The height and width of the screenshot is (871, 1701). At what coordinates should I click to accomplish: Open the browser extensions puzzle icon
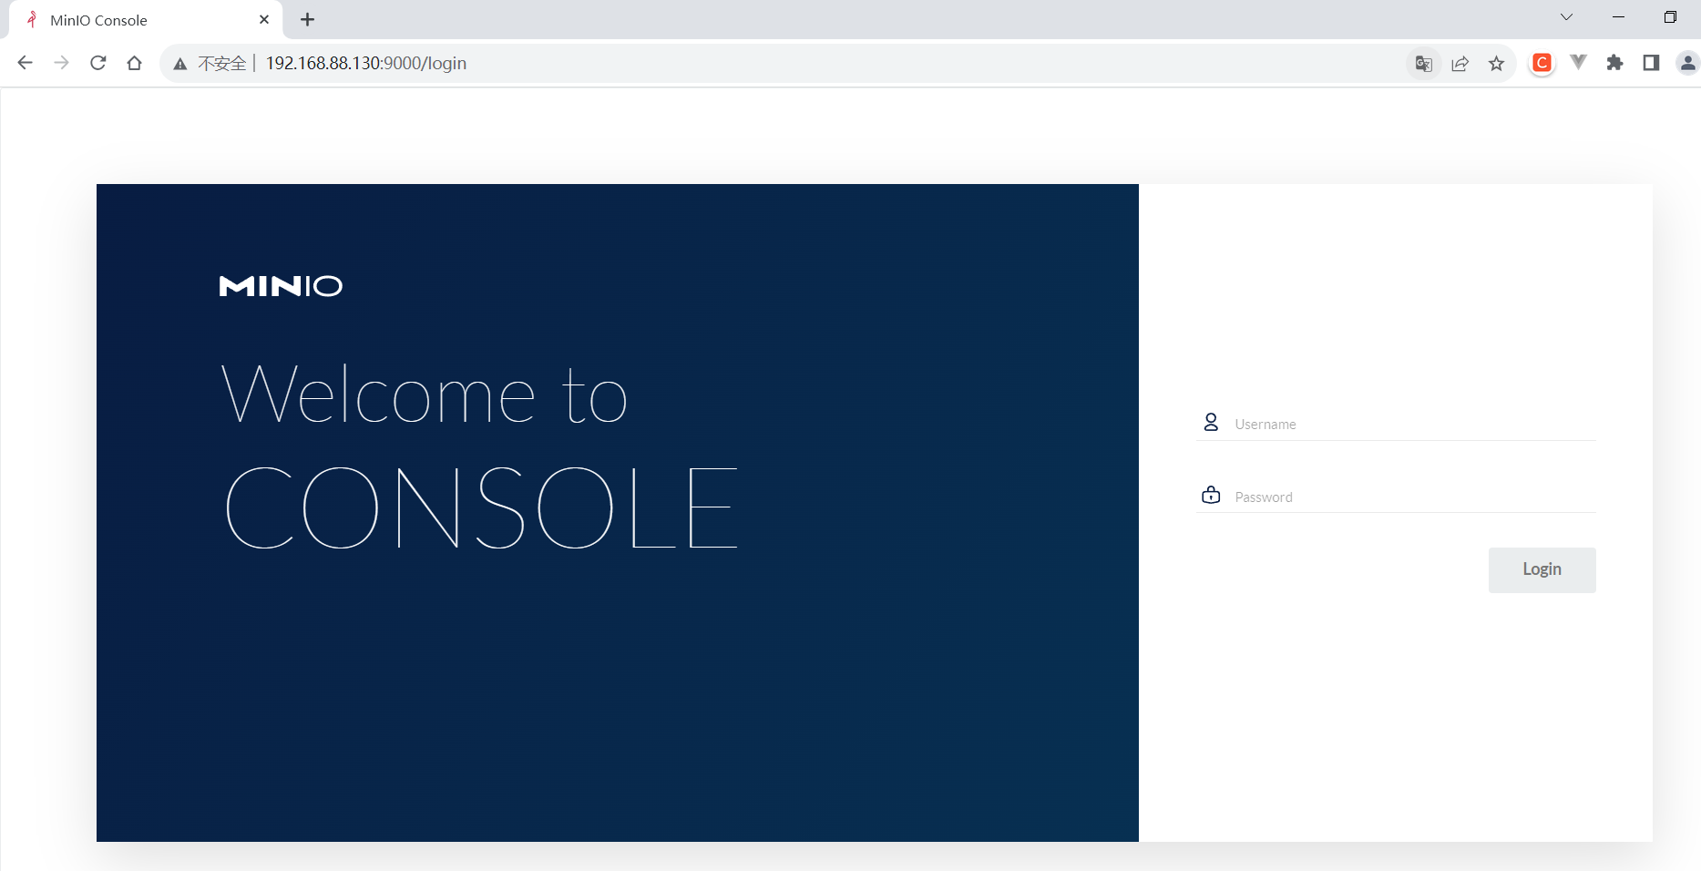1614,63
